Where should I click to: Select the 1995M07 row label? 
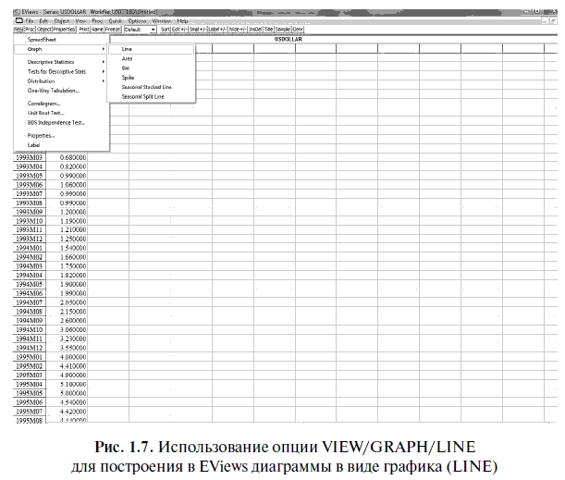coord(30,412)
